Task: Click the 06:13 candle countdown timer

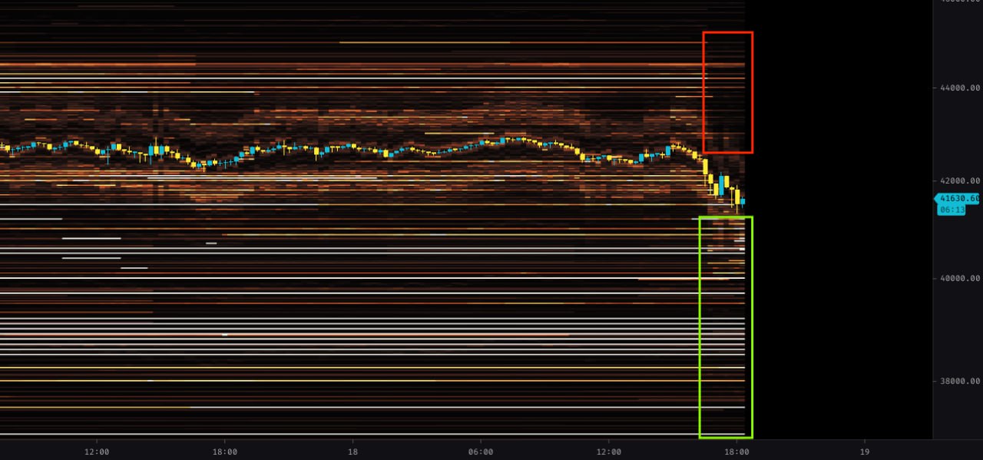Action: pos(952,209)
